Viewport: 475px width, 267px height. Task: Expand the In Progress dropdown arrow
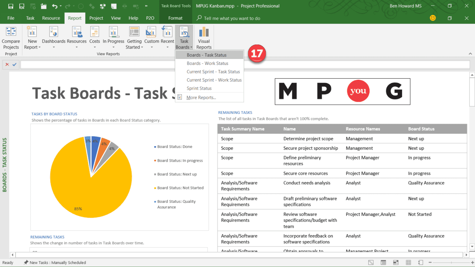tap(114, 47)
